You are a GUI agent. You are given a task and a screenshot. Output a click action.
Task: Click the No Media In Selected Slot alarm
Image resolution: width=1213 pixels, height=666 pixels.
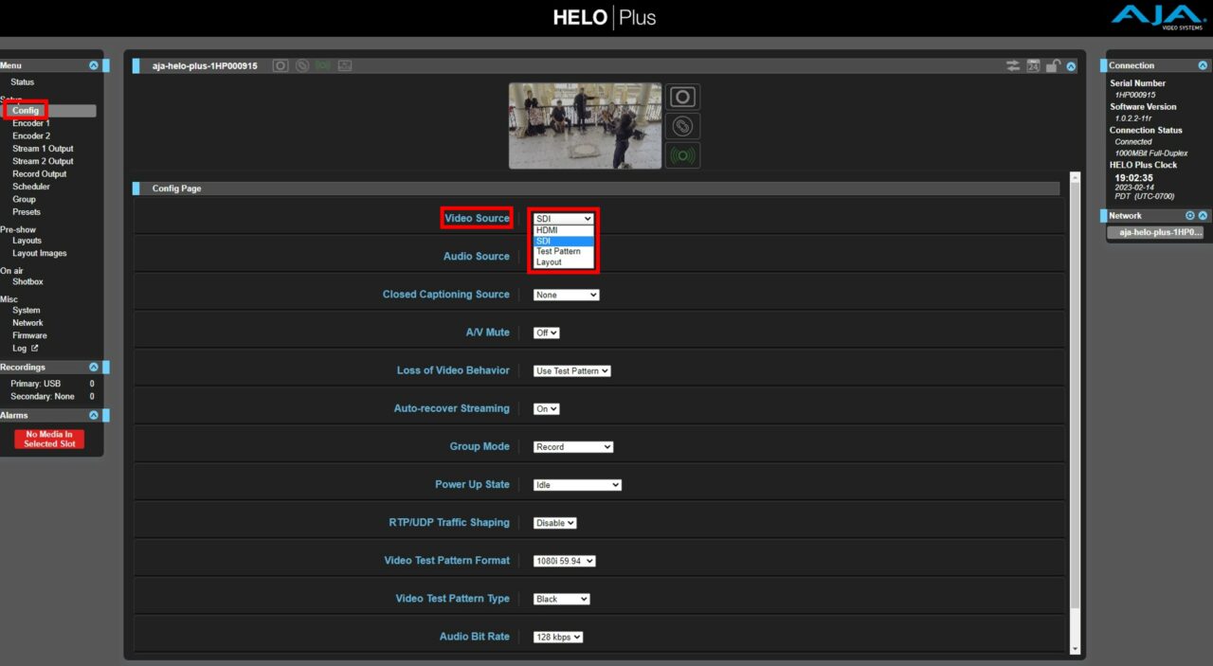[49, 439]
